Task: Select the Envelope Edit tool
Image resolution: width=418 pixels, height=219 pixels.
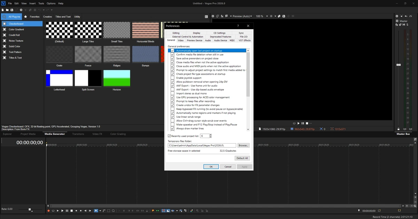Action: tap(104, 211)
